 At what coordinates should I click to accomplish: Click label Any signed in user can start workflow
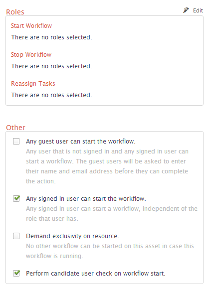click(x=86, y=199)
